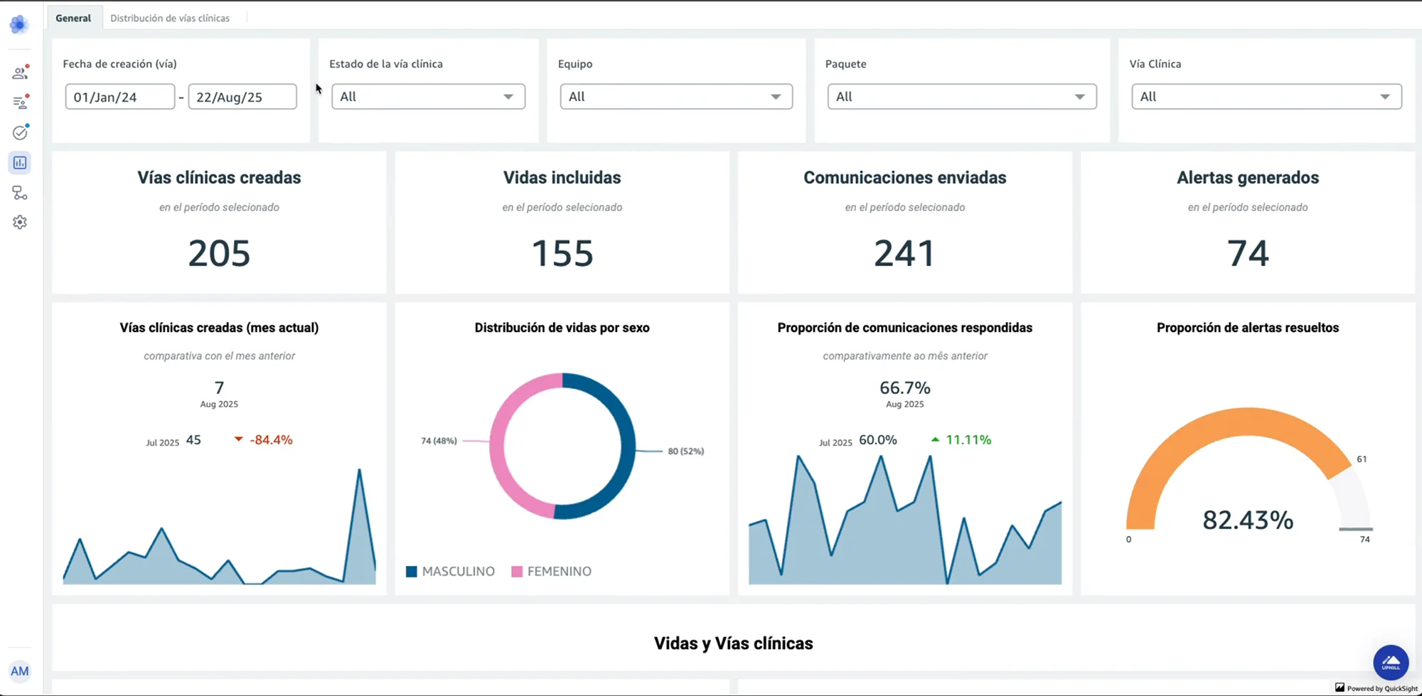This screenshot has width=1422, height=696.
Task: Click the 205 Vías clínicas creadas value
Action: [x=219, y=253]
